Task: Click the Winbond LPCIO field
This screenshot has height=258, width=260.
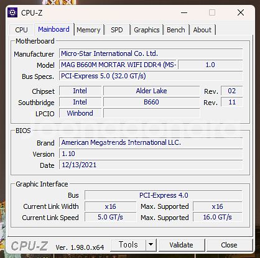Action: (x=80, y=113)
